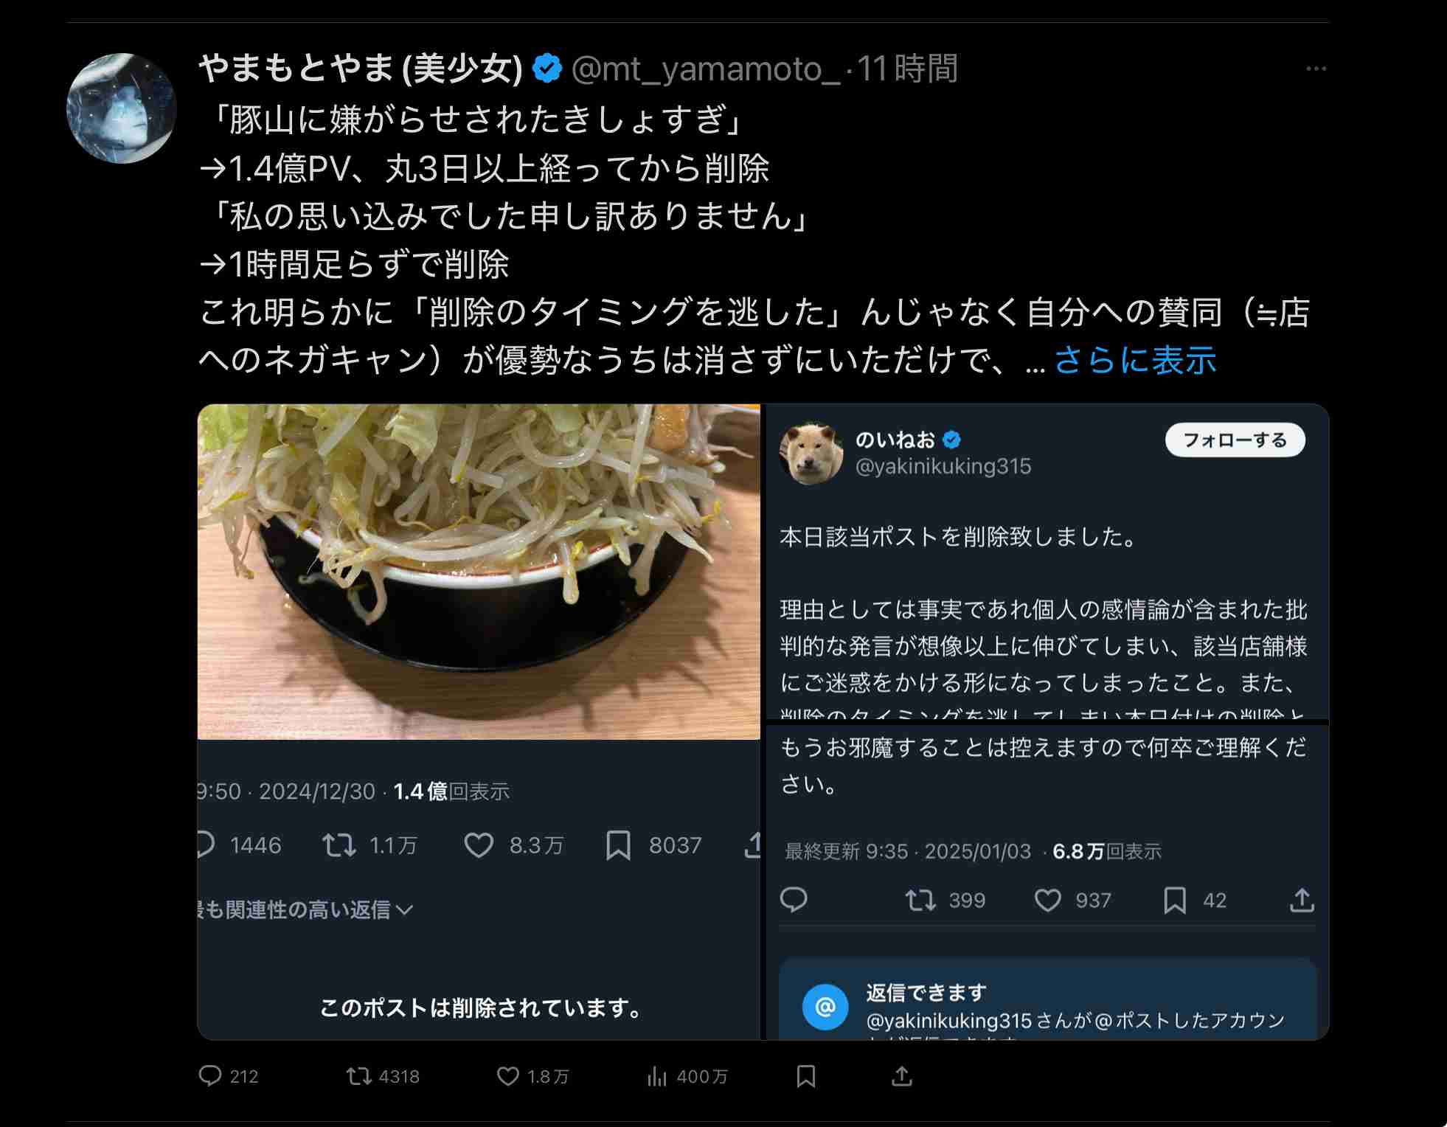The image size is (1447, 1127).
Task: Open the reply icon showing 212
Action: pos(210,1076)
